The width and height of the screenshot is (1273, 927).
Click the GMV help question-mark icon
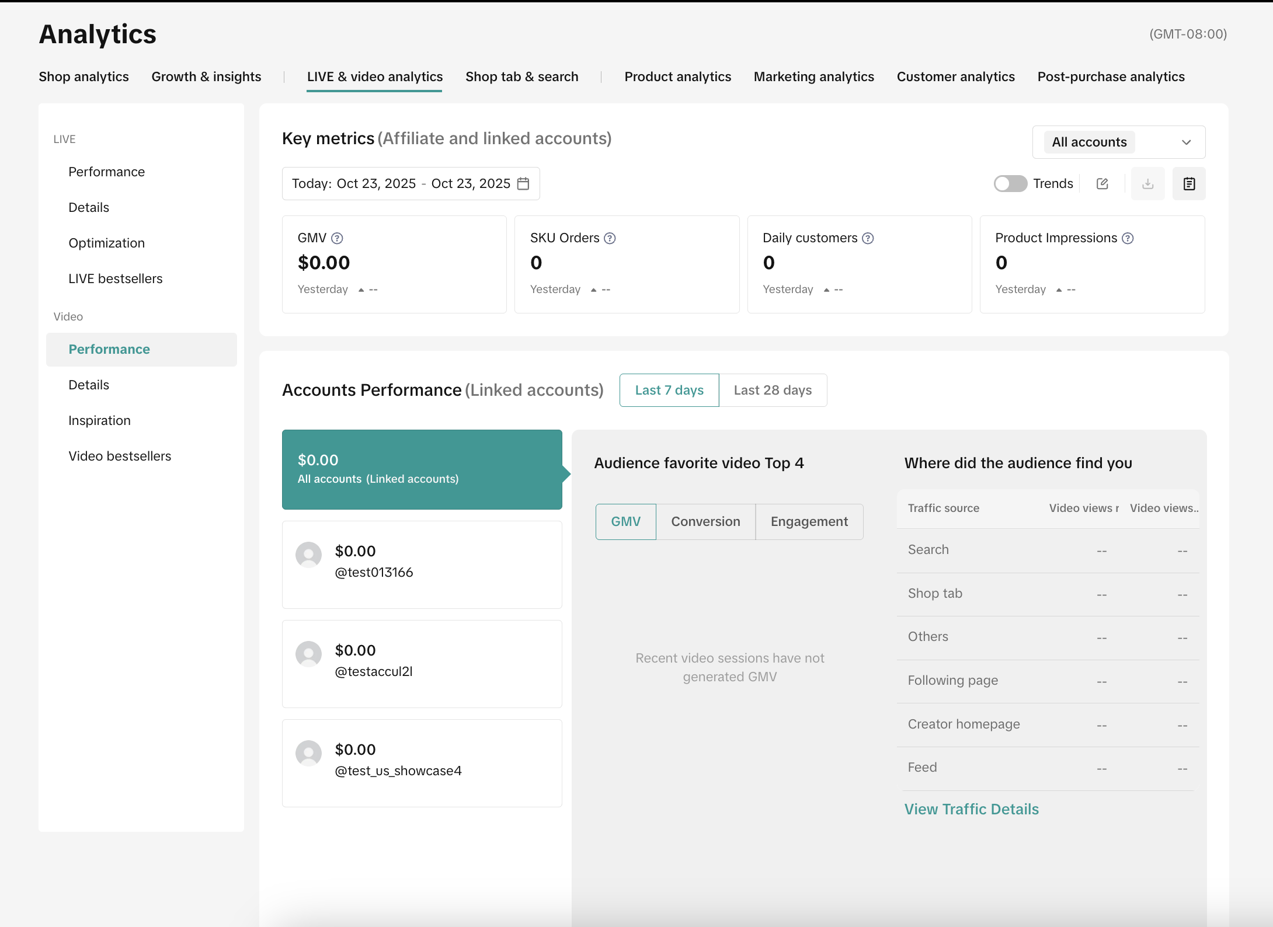[337, 238]
